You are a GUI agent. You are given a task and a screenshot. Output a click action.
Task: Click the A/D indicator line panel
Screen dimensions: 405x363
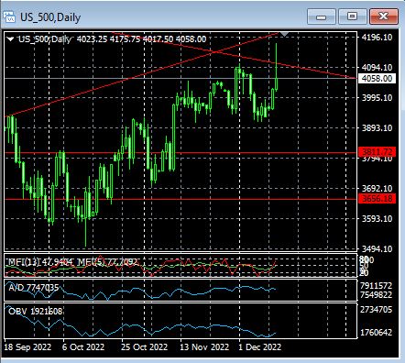181,290
